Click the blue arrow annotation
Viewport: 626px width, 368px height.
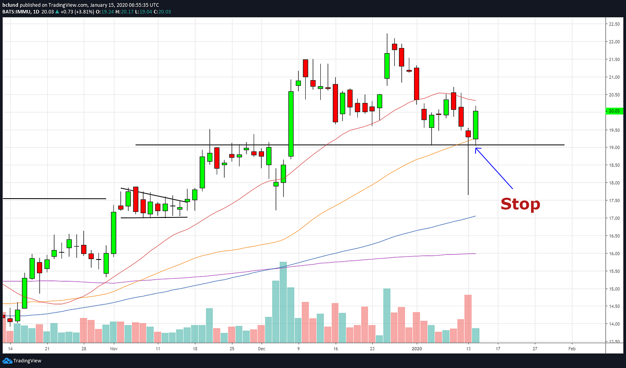[x=494, y=169]
